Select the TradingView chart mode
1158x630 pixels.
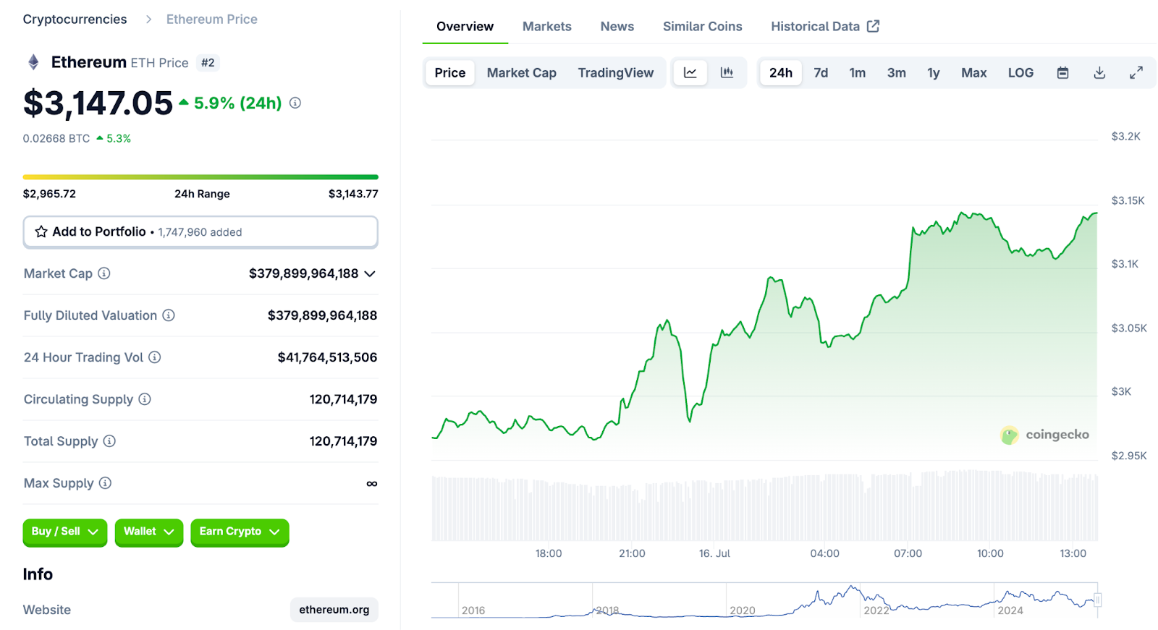(616, 72)
